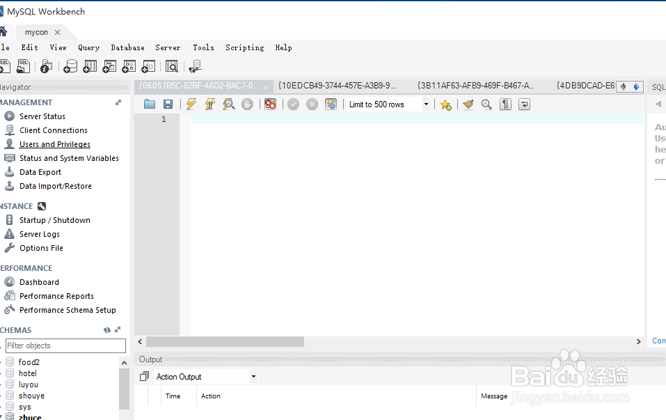666x420 pixels.
Task: Open Query menu
Action: point(89,47)
